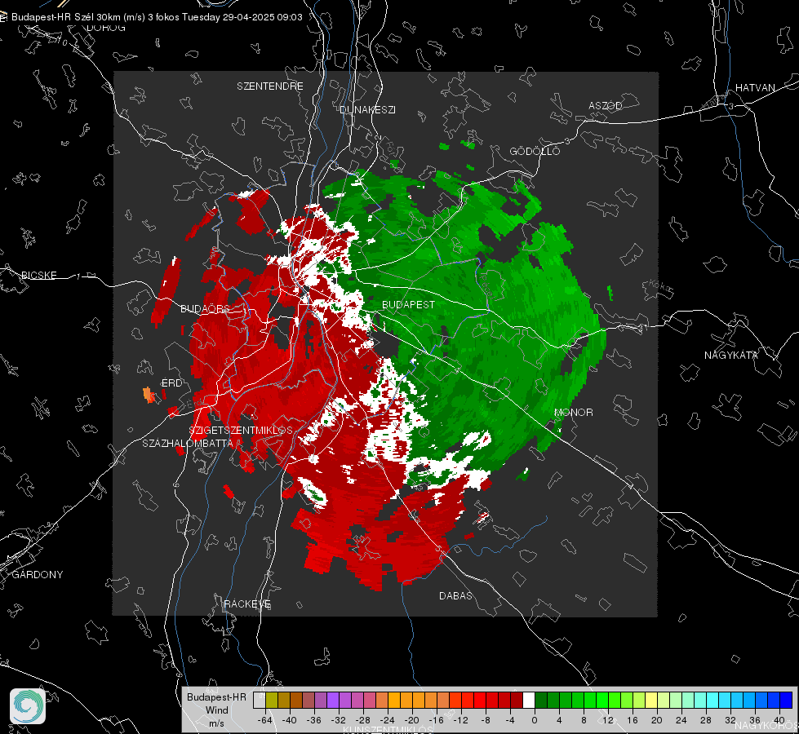Click the GÁRDONY city label
Viewport: 799px width, 734px height.
click(x=38, y=575)
